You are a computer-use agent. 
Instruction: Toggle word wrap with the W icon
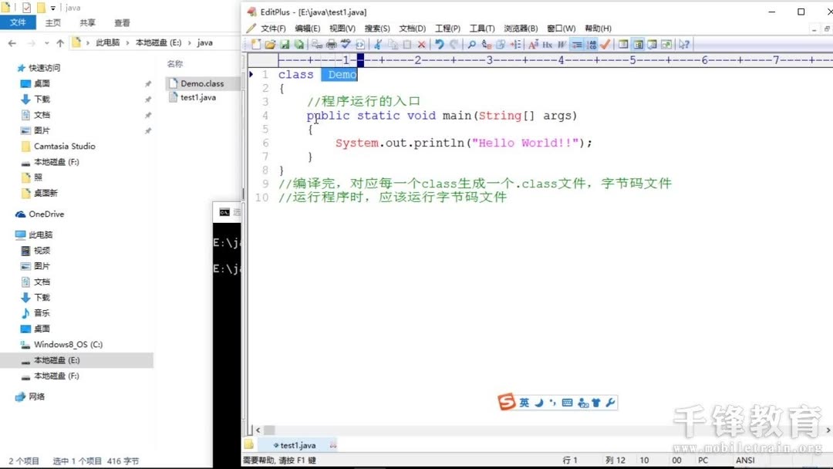pos(562,44)
